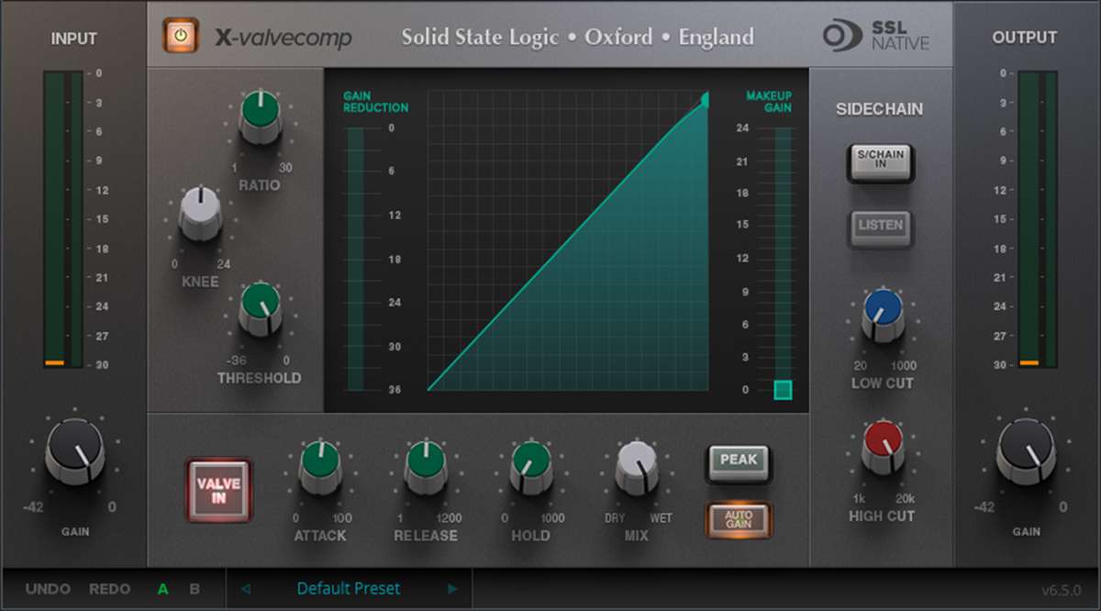Click the green Ratio knob
This screenshot has height=611, width=1101.
point(261,116)
